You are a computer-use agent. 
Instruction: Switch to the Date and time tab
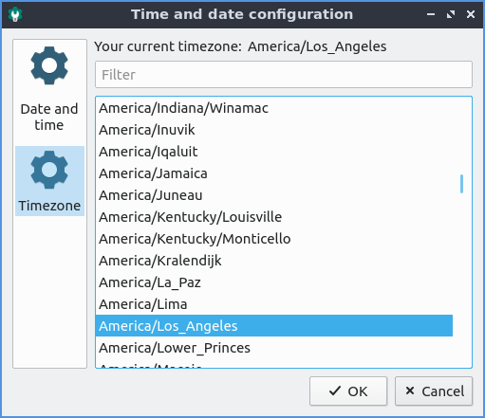(49, 117)
